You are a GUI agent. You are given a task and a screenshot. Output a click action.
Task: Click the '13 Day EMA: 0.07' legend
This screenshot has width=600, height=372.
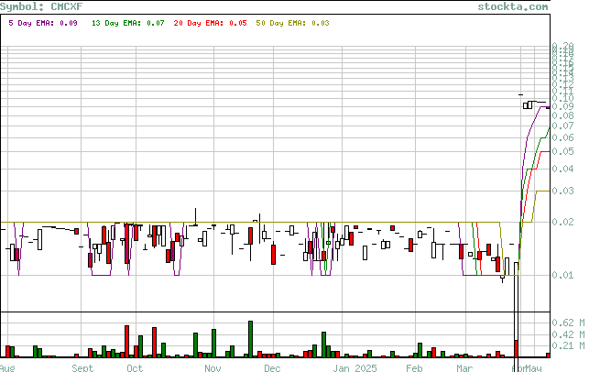128,23
